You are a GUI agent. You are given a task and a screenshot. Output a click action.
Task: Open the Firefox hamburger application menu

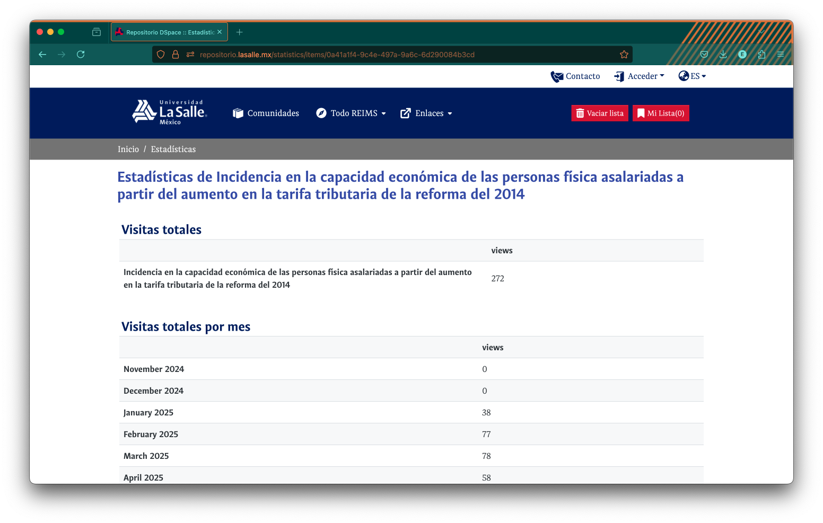(x=781, y=55)
